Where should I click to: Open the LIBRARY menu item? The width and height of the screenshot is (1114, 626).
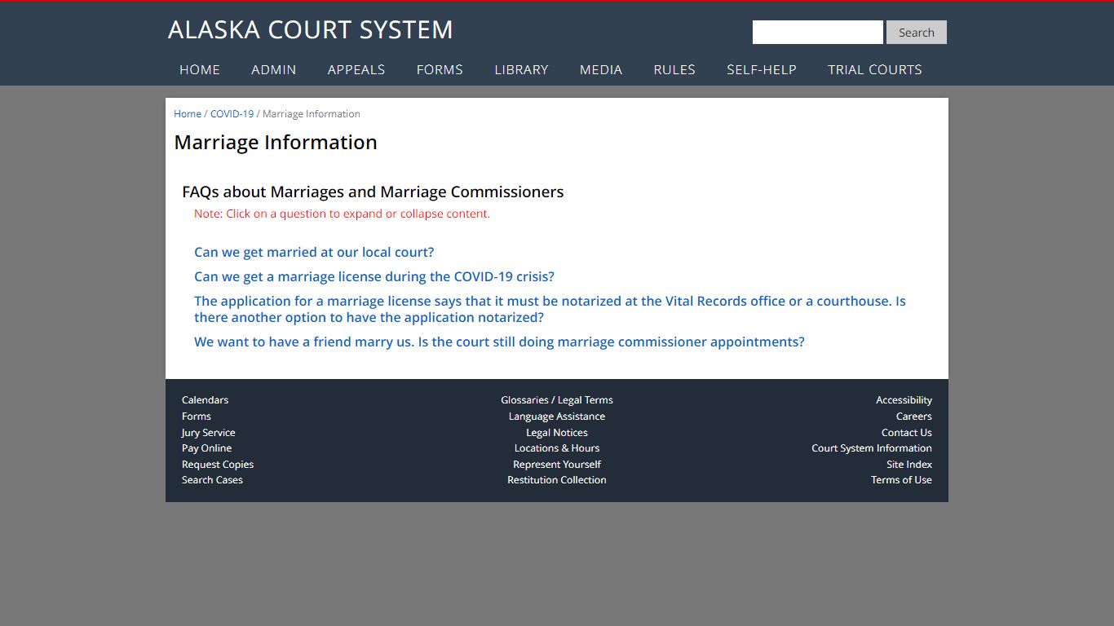click(x=521, y=70)
